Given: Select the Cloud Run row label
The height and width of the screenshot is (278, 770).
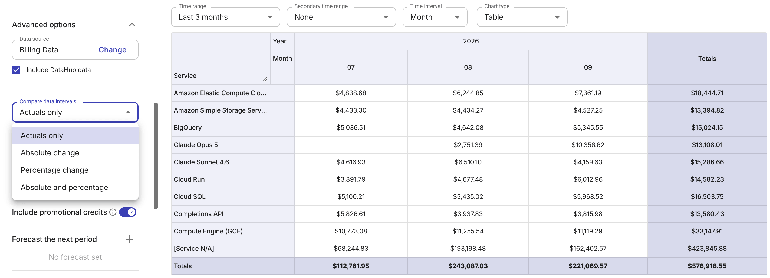Looking at the screenshot, I should click(x=233, y=179).
